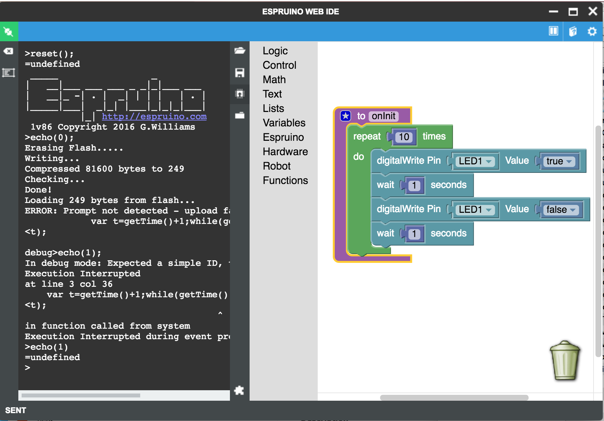Open the Functions block category
This screenshot has width=604, height=421.
[x=285, y=180]
